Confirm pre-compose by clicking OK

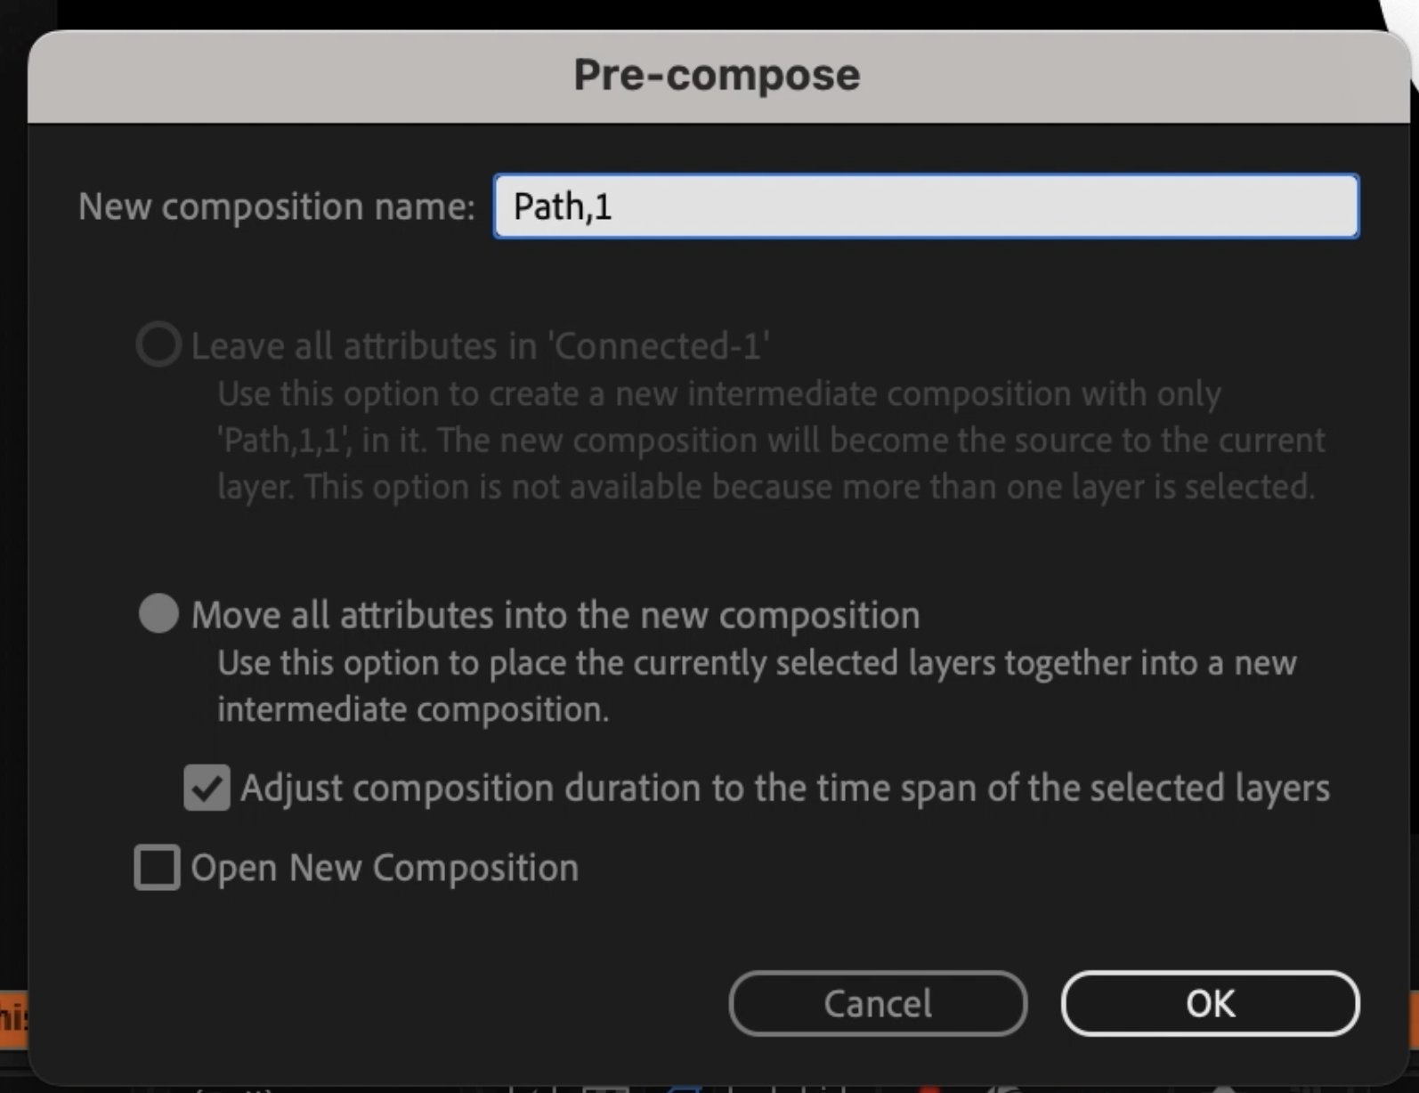[1209, 1003]
